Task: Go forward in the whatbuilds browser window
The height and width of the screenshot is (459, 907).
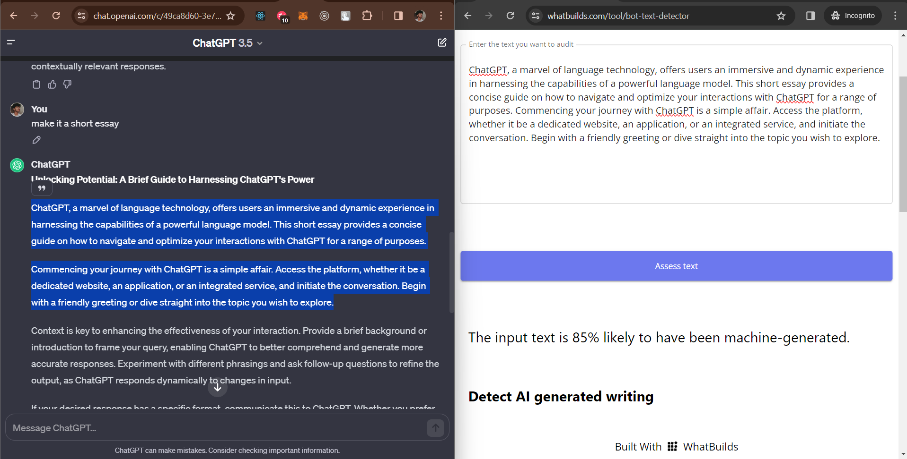Action: pyautogui.click(x=489, y=16)
